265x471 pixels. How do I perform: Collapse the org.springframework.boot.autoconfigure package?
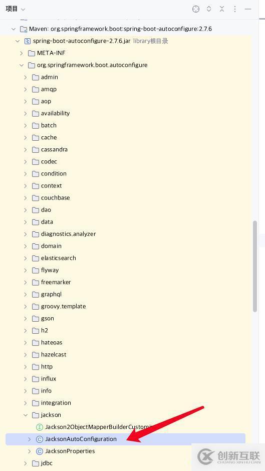tap(21, 65)
